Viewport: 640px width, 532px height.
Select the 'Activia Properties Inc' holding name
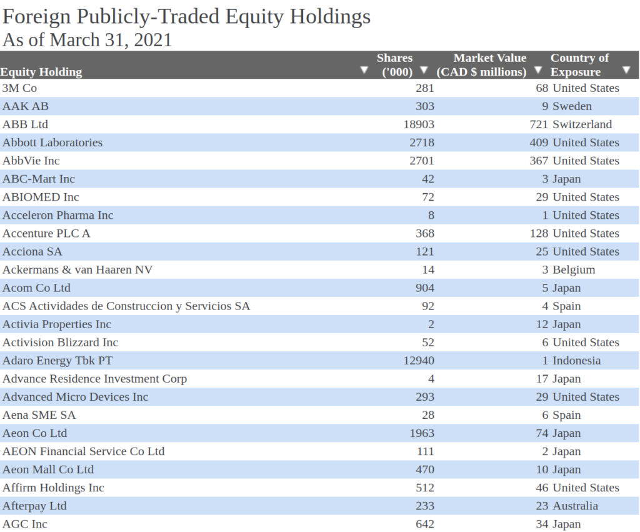[57, 324]
